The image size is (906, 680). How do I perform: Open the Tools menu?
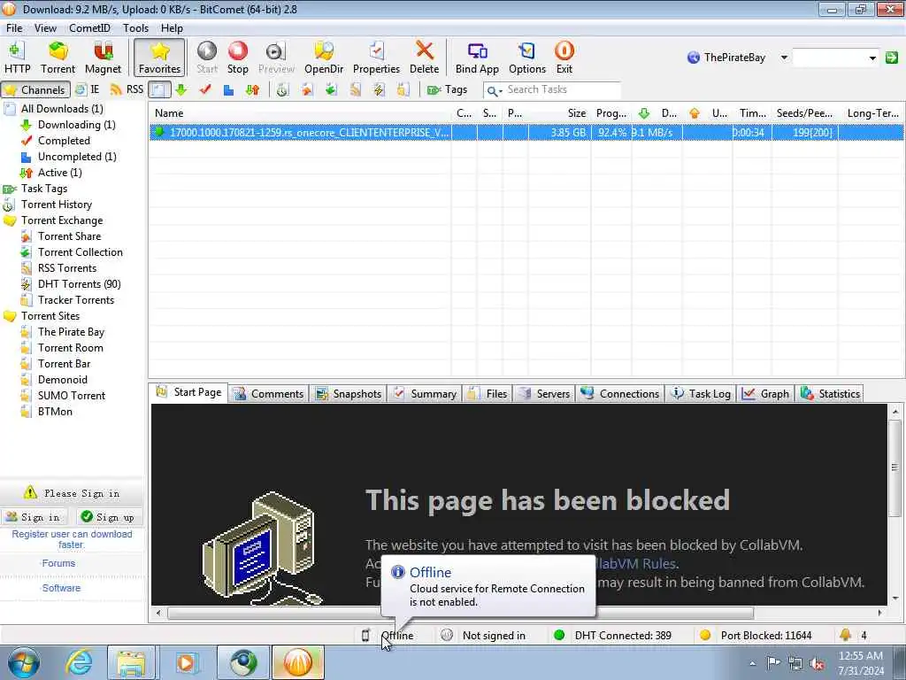[x=135, y=27]
